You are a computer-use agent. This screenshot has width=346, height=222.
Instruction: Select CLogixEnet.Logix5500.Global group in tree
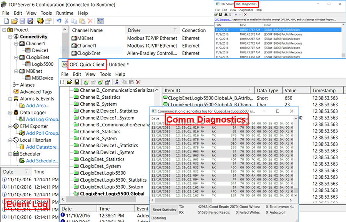(x=112, y=194)
